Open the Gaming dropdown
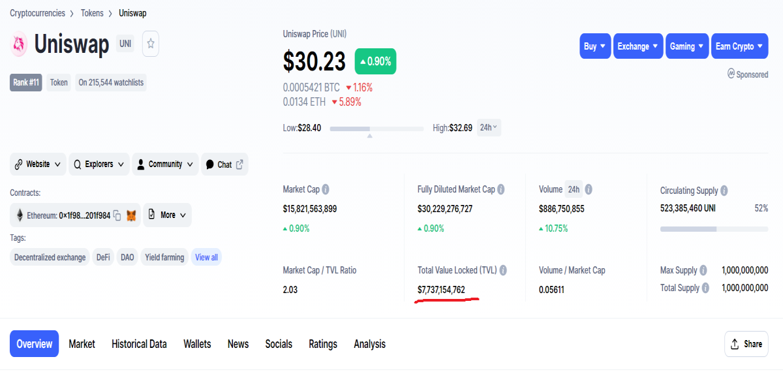 click(x=687, y=46)
